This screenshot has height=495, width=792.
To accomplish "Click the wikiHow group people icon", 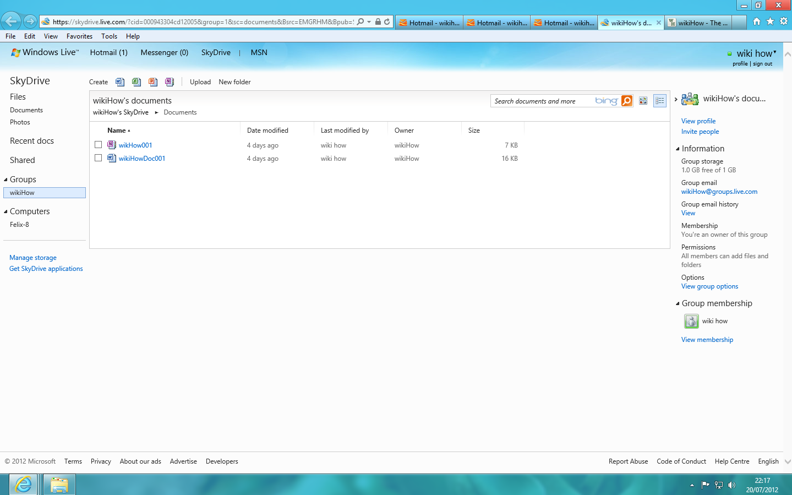I will pos(690,99).
